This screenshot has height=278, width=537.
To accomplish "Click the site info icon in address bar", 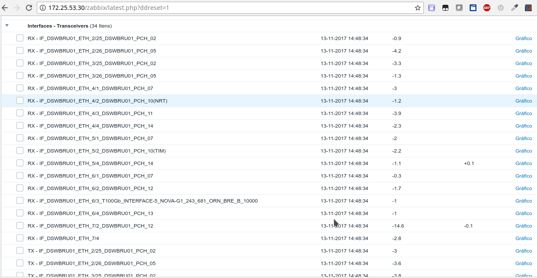I will click(43, 8).
